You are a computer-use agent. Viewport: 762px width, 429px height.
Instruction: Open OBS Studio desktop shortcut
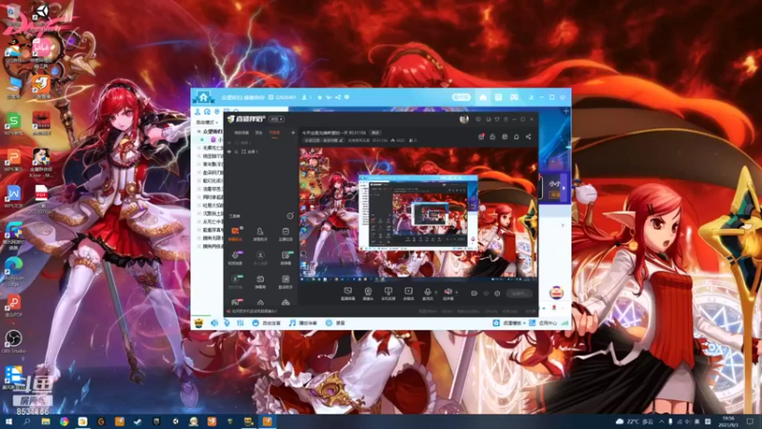pyautogui.click(x=13, y=341)
